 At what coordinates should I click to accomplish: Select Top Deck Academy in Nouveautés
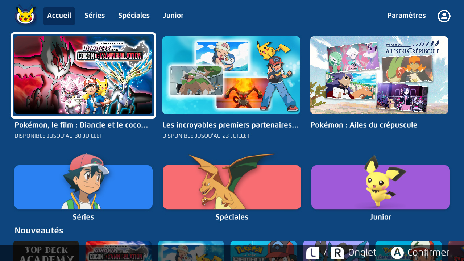click(x=46, y=251)
